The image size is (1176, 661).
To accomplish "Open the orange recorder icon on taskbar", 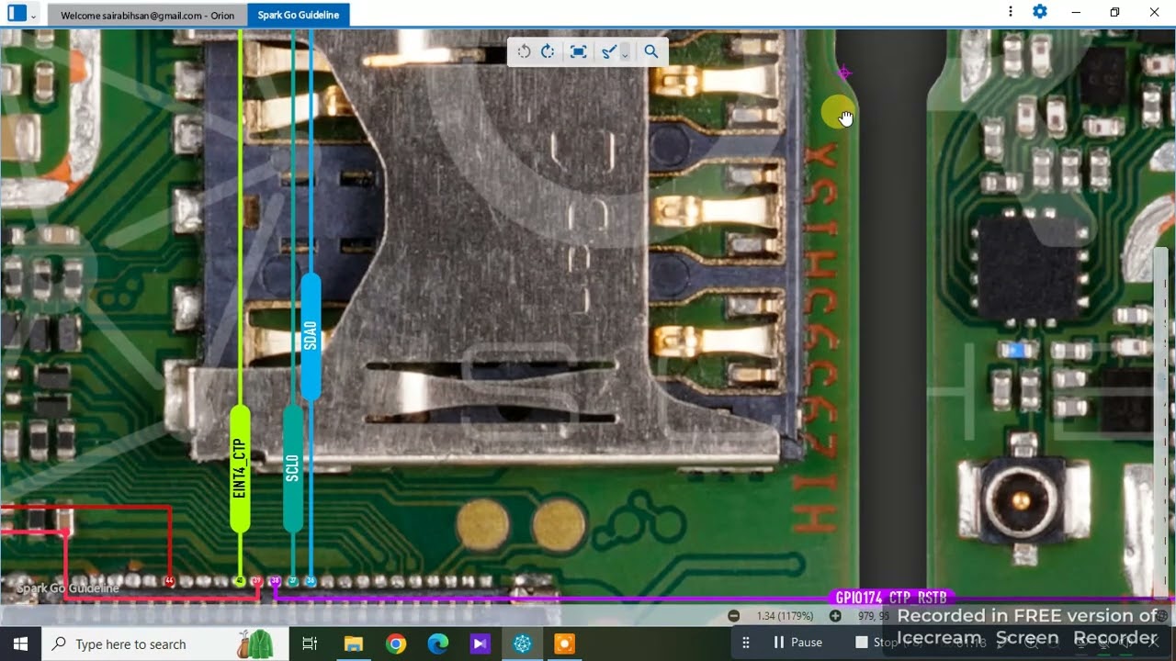I will 565,644.
